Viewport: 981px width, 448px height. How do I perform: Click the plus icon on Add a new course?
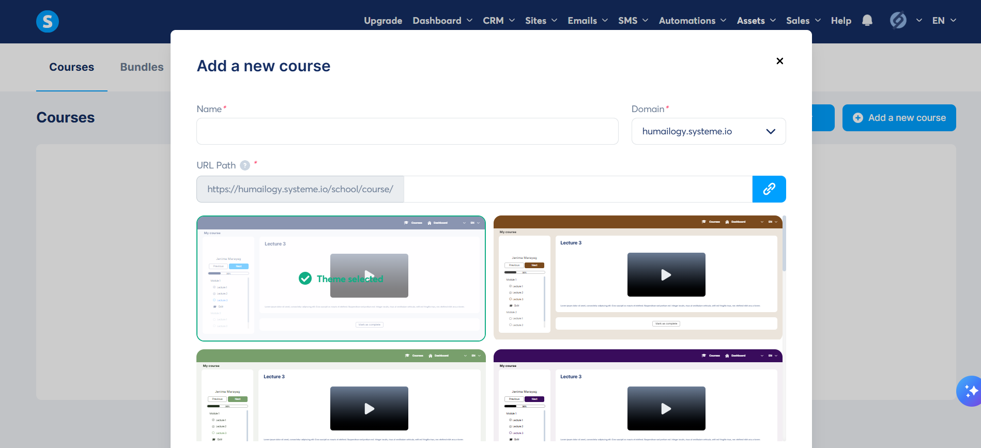[858, 118]
